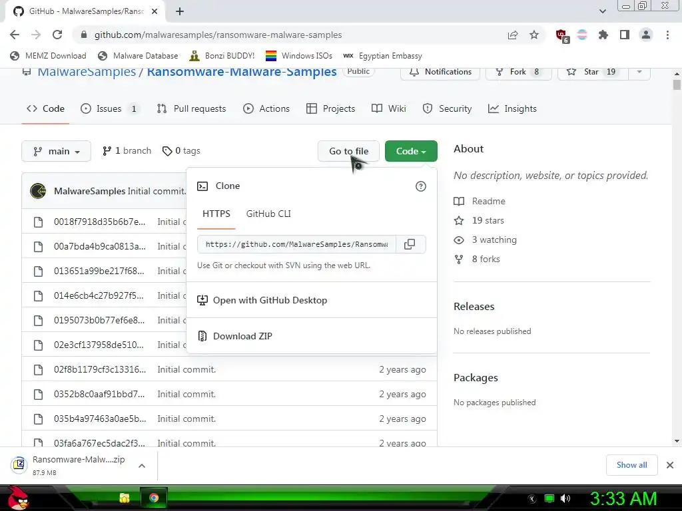Collapse the green Code dropdown
This screenshot has width=682, height=511.
pos(411,151)
